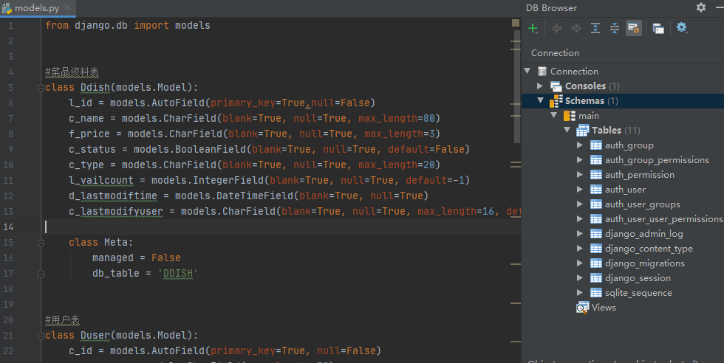Click line number 14 in the gutter
The image size is (724, 363).
pos(8,227)
